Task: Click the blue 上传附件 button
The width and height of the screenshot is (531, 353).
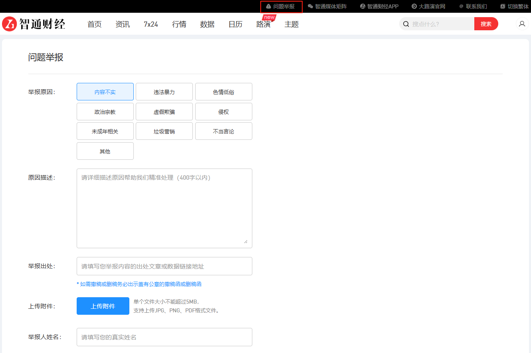Action: 103,306
